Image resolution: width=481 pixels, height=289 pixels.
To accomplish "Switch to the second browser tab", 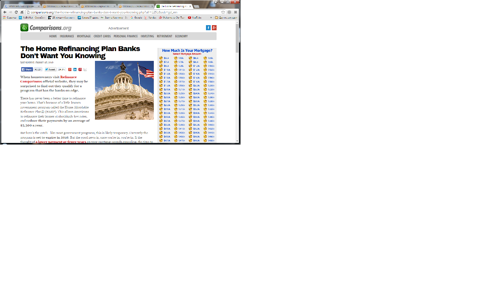I will click(61, 6).
